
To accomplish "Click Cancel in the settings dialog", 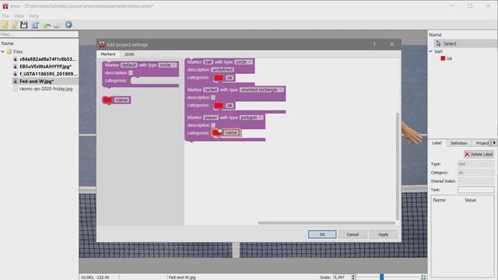I will pyautogui.click(x=352, y=234).
